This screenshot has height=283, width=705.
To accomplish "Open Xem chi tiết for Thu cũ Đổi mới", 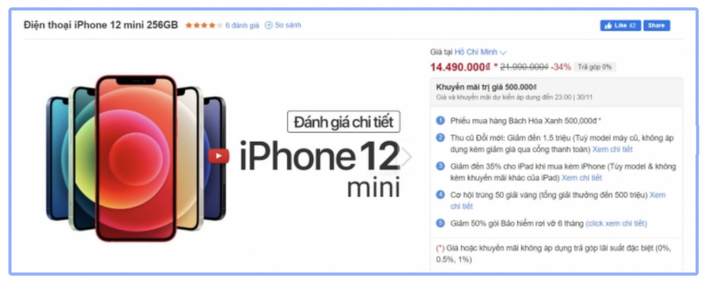I will click(x=613, y=149).
